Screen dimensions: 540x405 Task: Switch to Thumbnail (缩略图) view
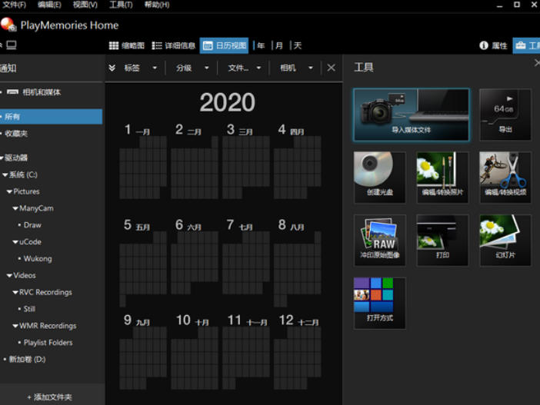pos(127,45)
